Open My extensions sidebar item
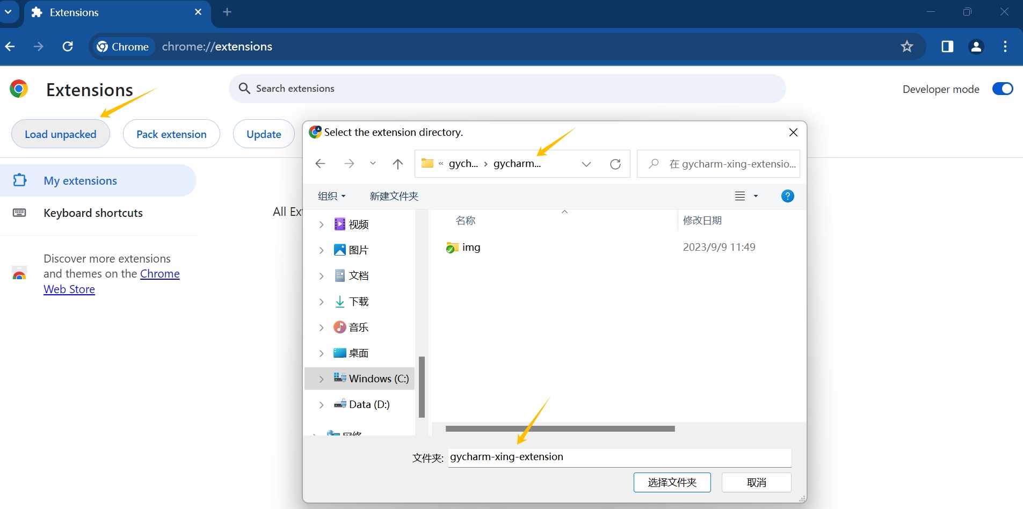 point(98,180)
